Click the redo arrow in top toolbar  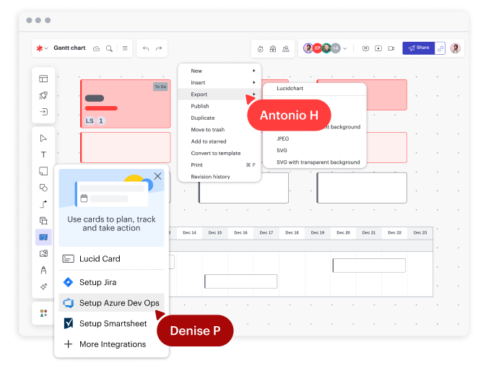pos(159,48)
